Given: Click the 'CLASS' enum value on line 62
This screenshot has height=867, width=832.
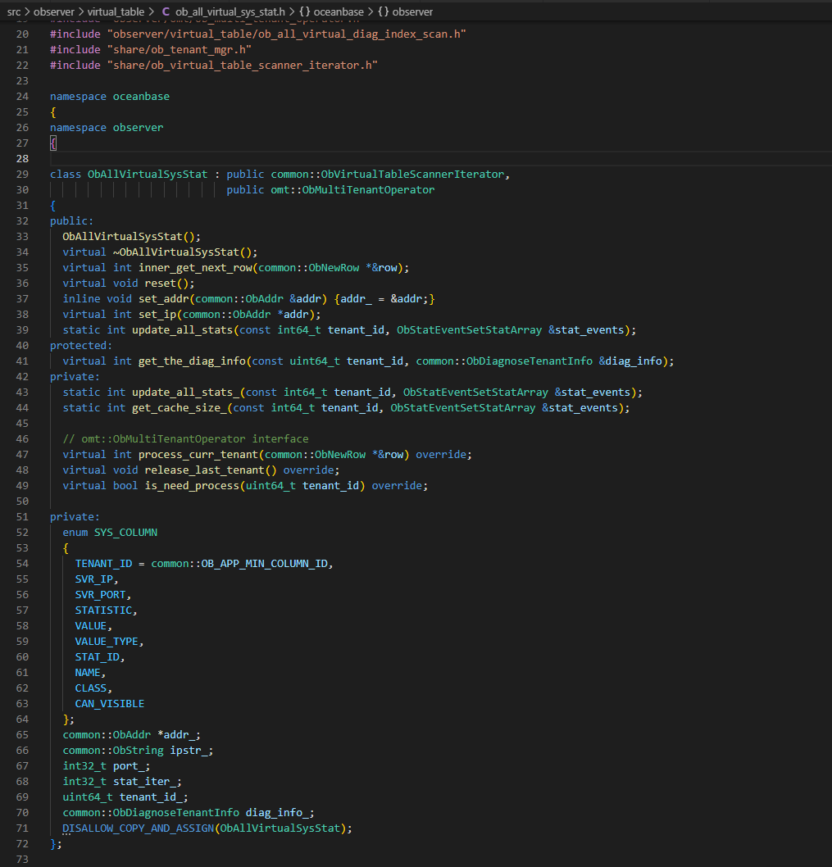Looking at the screenshot, I should tap(91, 688).
